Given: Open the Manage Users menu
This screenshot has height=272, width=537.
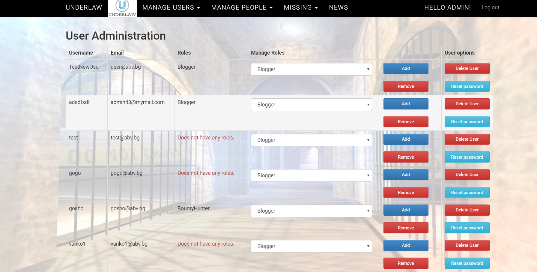Looking at the screenshot, I should click(171, 7).
